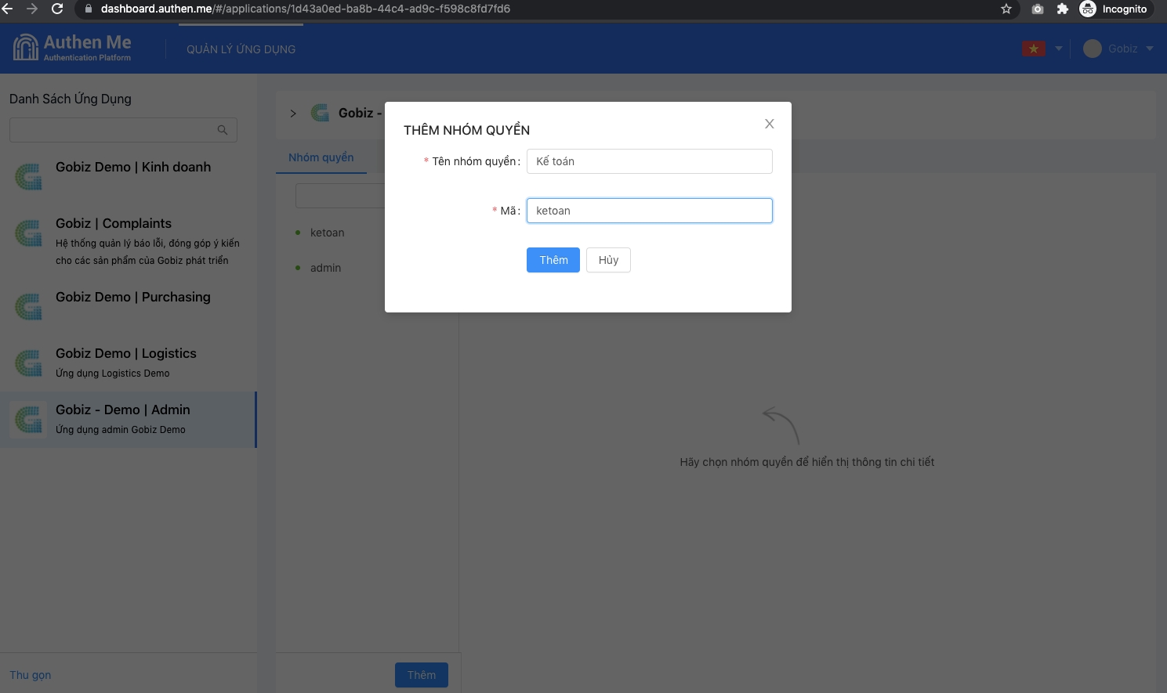Click the Thu gọn collapse link
Image resolution: width=1167 pixels, height=693 pixels.
(31, 675)
